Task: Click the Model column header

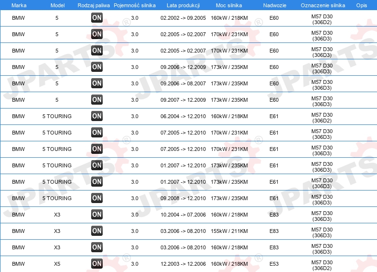Action: click(57, 5)
